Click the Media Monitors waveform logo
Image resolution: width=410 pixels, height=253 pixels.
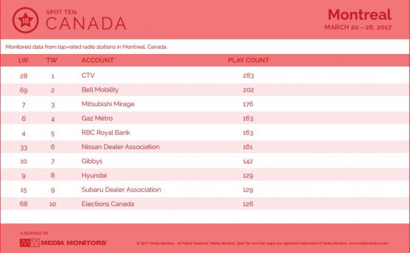coord(30,243)
